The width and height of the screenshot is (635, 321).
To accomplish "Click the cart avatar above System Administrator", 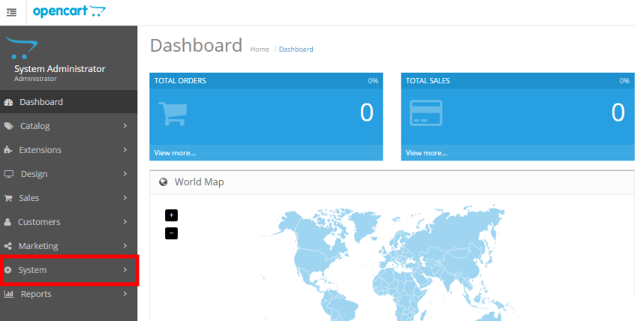I will (x=22, y=48).
